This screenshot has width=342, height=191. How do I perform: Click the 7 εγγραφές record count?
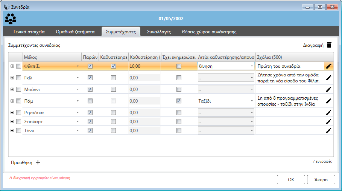[x=322, y=161]
